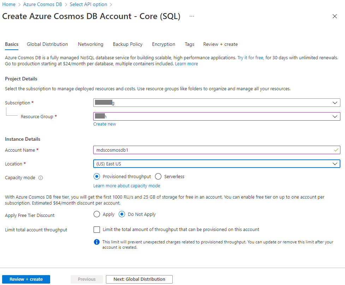Open the Resource Group dropdown

[x=217, y=116]
